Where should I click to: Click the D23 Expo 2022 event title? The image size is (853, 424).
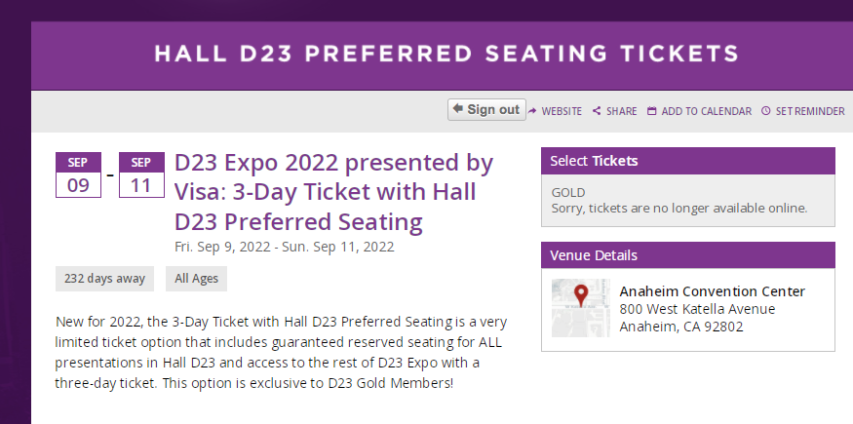[333, 192]
